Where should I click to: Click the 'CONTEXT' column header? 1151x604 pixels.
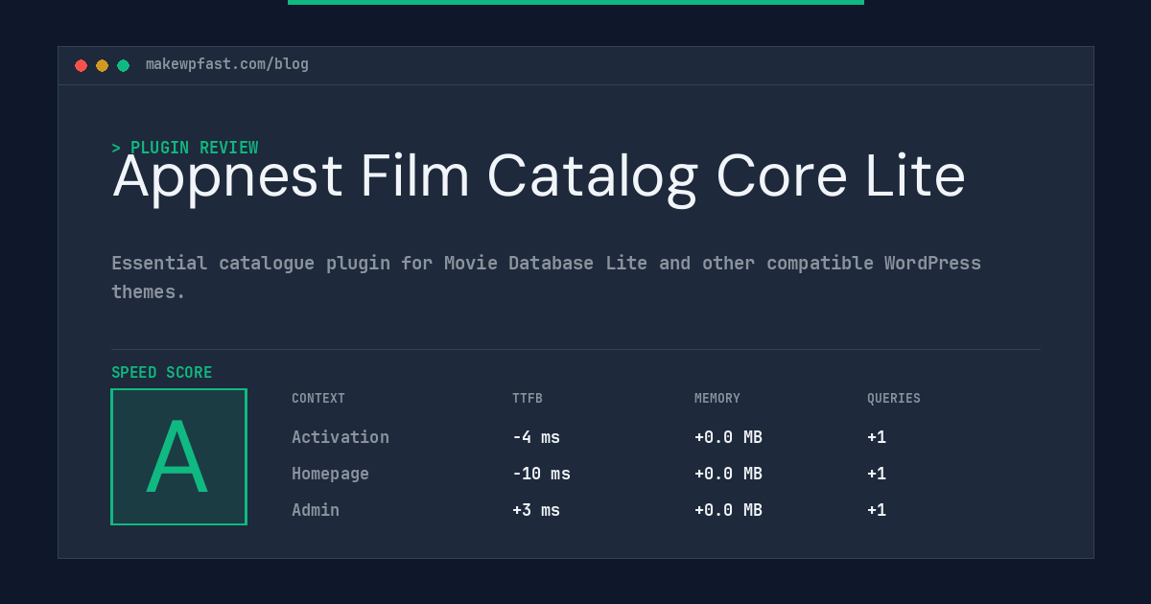tap(318, 398)
